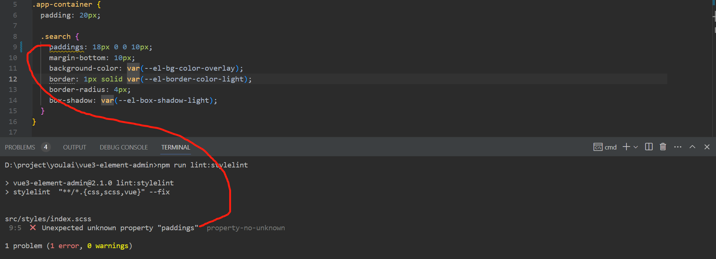Click the new terminal plus icon
Screen dimensions: 716x259
pos(626,147)
